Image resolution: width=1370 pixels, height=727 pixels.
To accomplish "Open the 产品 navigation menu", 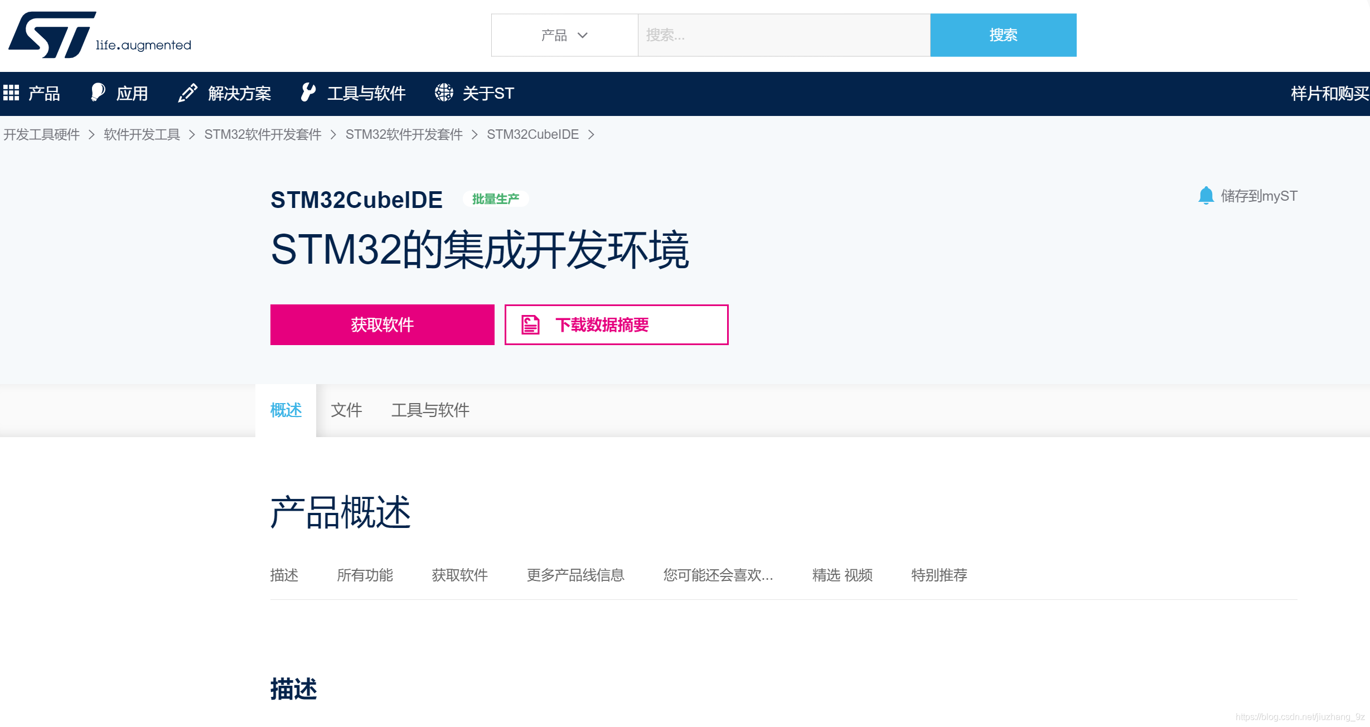I will point(44,93).
